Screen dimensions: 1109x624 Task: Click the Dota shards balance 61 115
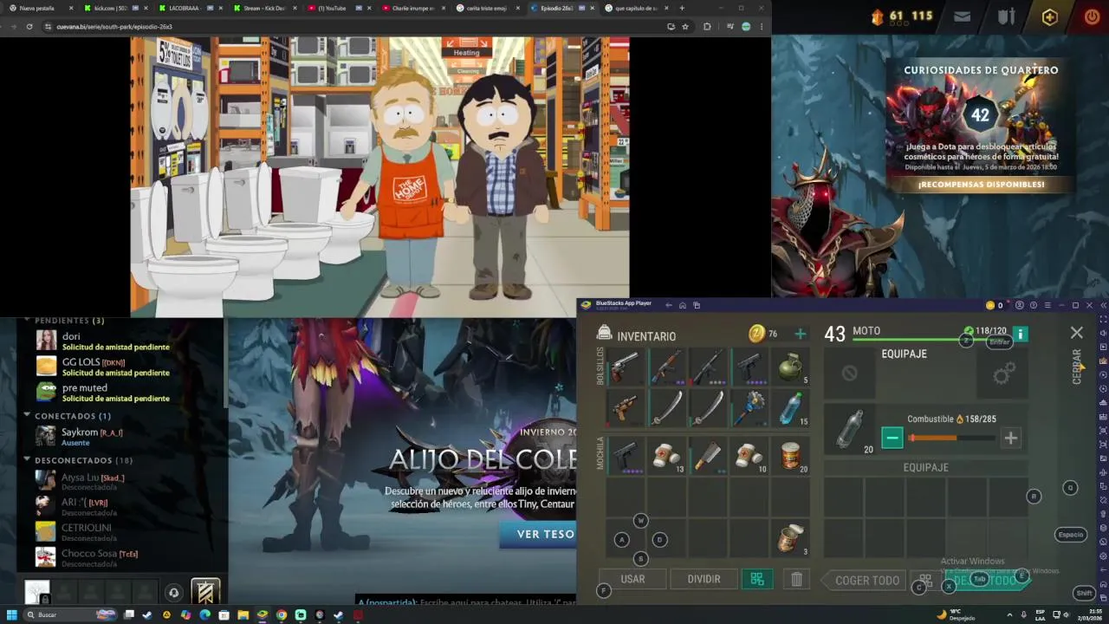point(901,16)
